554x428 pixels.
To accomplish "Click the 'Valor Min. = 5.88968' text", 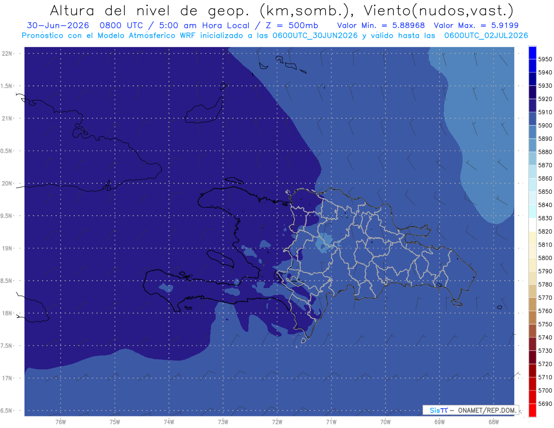I will coord(381,25).
